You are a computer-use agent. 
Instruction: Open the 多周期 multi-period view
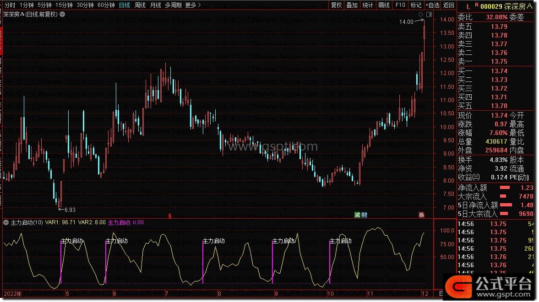pyautogui.click(x=173, y=5)
